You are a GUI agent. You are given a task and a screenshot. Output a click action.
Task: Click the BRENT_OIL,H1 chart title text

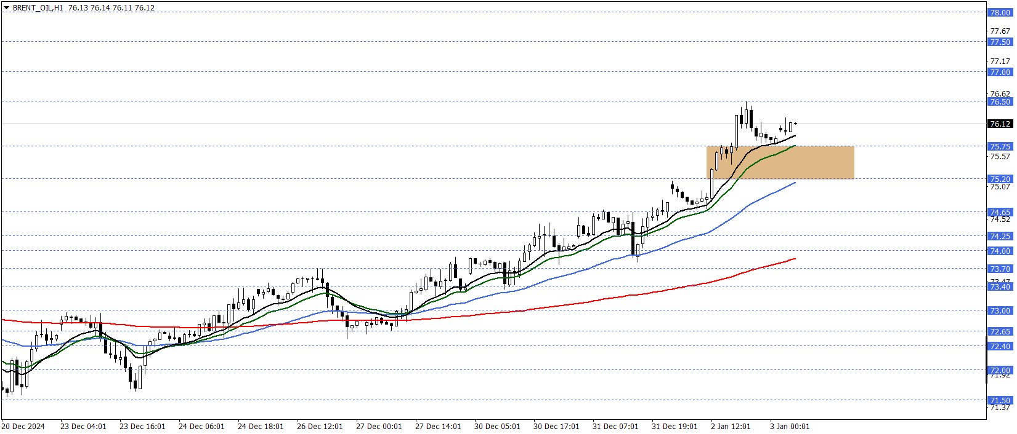tap(38, 8)
